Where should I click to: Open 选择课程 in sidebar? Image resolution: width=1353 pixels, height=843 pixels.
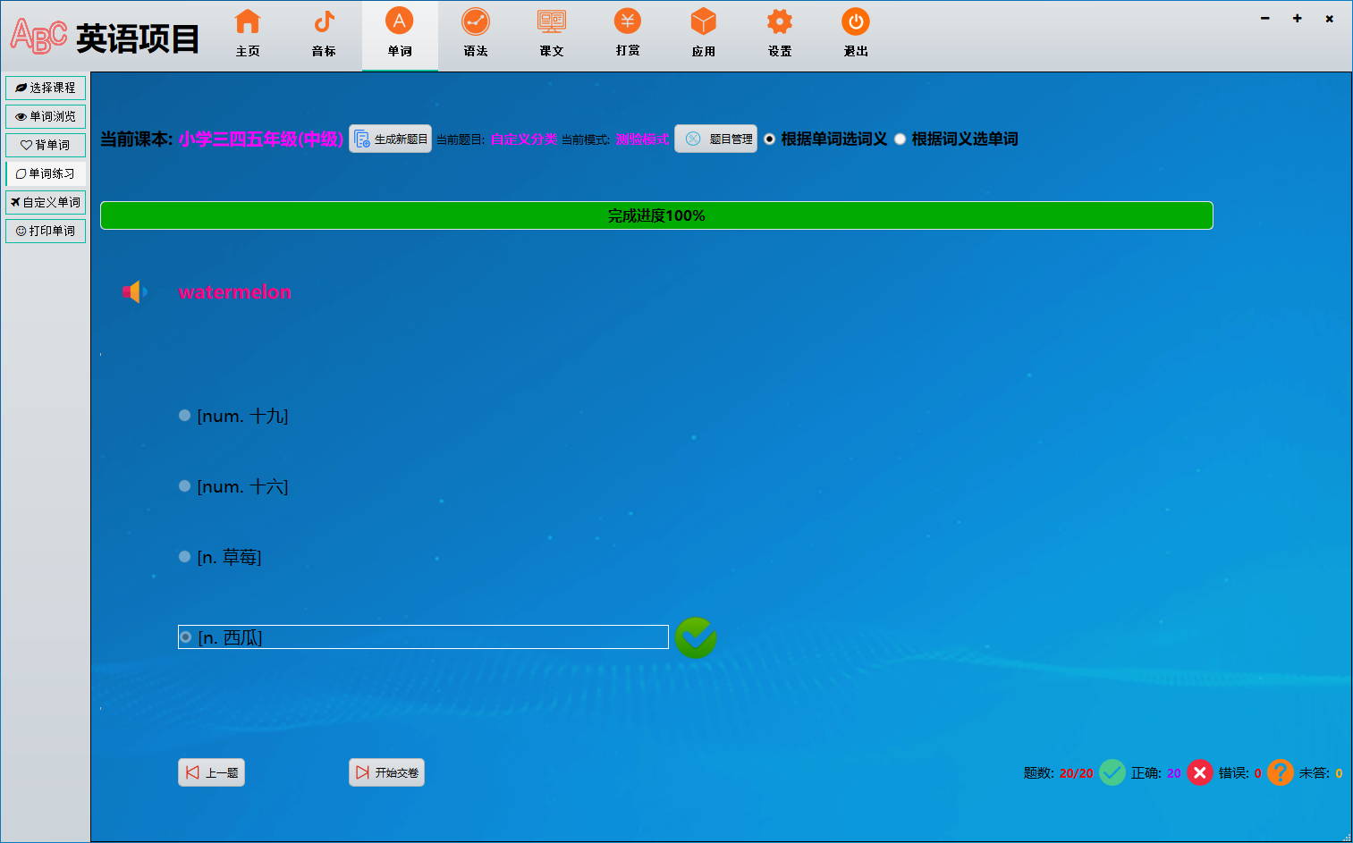pos(46,88)
